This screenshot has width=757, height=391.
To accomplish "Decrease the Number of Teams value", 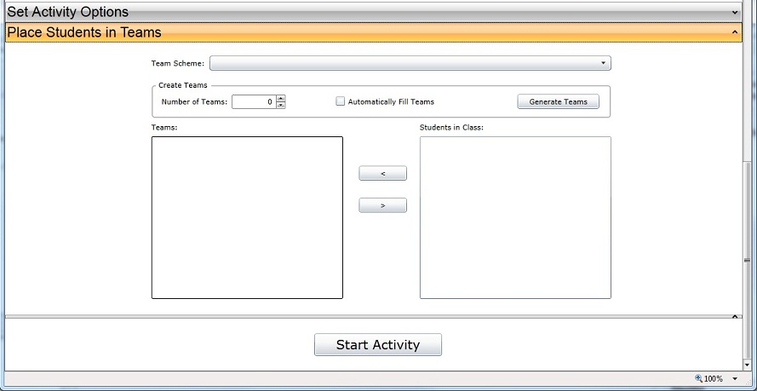I will (x=281, y=106).
